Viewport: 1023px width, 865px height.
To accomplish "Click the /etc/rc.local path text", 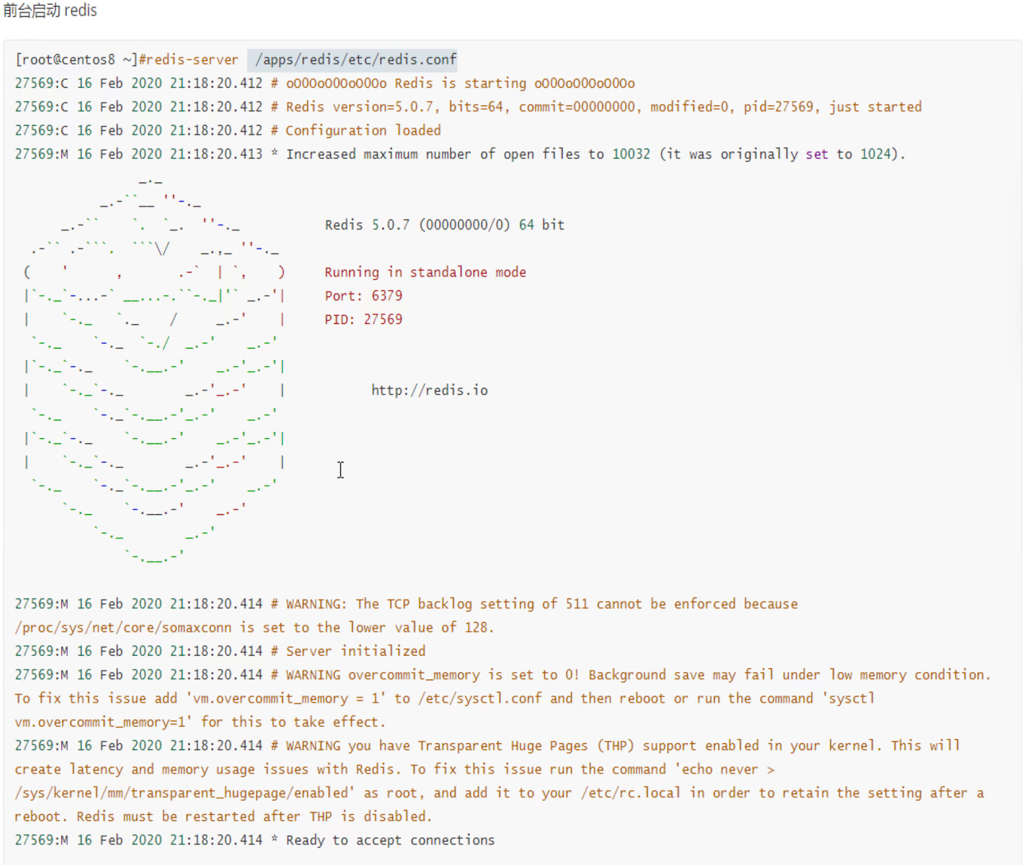I will (x=630, y=794).
